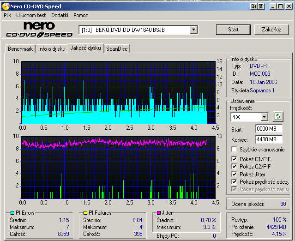This screenshot has width=295, height=241.
Task: Click the green refresh speed icon
Action: pyautogui.click(x=278, y=116)
